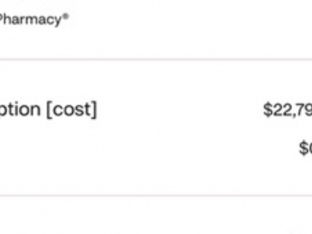This screenshot has width=312, height=234.
Task: Click empty space between "[cost]" and $22,79
Action: click(x=179, y=109)
